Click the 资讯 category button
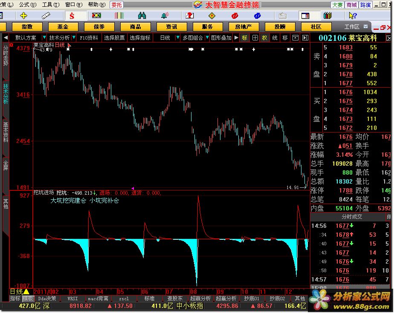This screenshot has width=394, height=313. point(171,26)
